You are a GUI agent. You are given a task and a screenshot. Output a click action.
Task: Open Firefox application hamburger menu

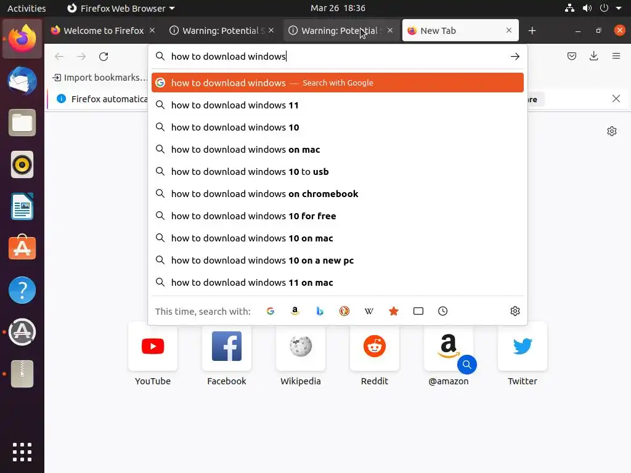[x=616, y=56]
